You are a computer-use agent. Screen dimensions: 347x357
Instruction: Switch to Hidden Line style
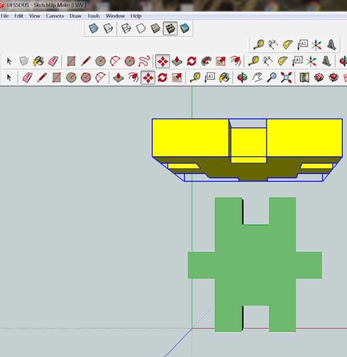tap(141, 28)
